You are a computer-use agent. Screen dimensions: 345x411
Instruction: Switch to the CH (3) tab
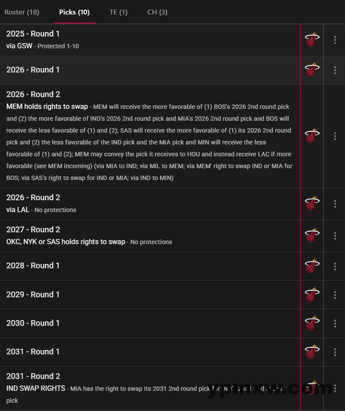pos(157,12)
